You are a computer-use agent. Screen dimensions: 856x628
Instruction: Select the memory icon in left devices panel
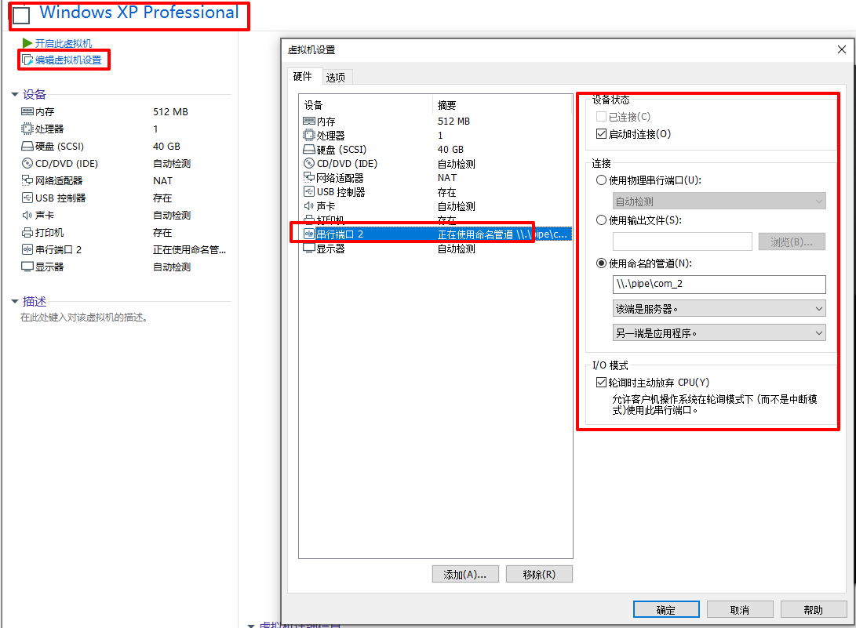[27, 112]
